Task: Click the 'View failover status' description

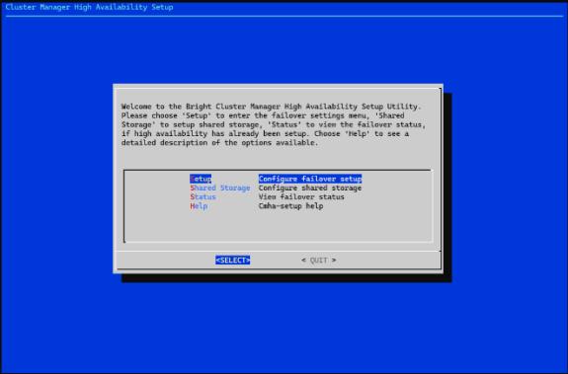Action: 301,197
